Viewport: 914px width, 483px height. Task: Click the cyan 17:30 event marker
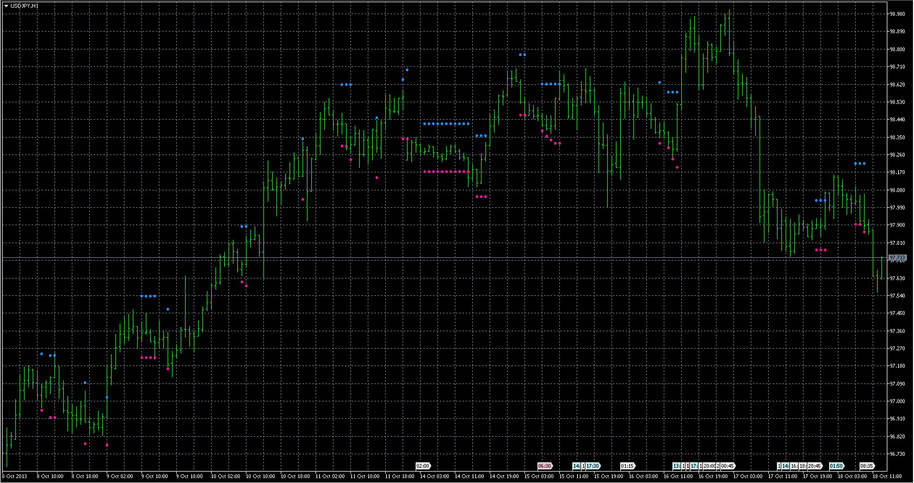[x=592, y=466]
